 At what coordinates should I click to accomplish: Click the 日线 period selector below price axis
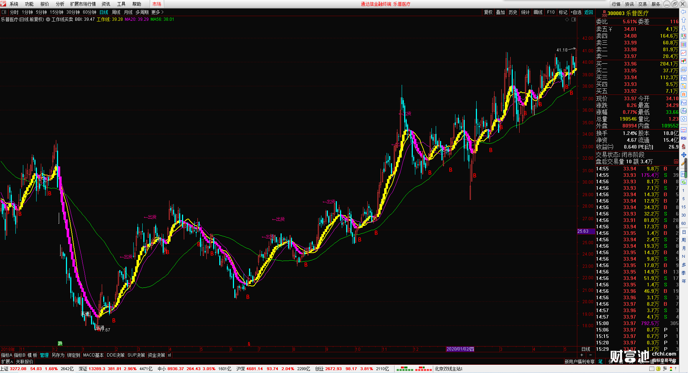[x=586, y=349]
